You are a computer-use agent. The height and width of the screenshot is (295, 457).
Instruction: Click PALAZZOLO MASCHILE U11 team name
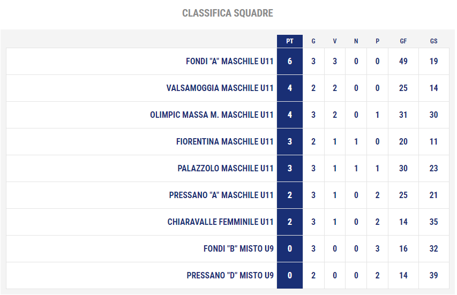pyautogui.click(x=226, y=168)
